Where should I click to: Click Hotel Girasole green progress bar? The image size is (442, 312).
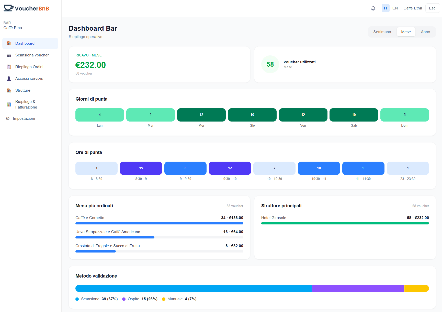[345, 223]
